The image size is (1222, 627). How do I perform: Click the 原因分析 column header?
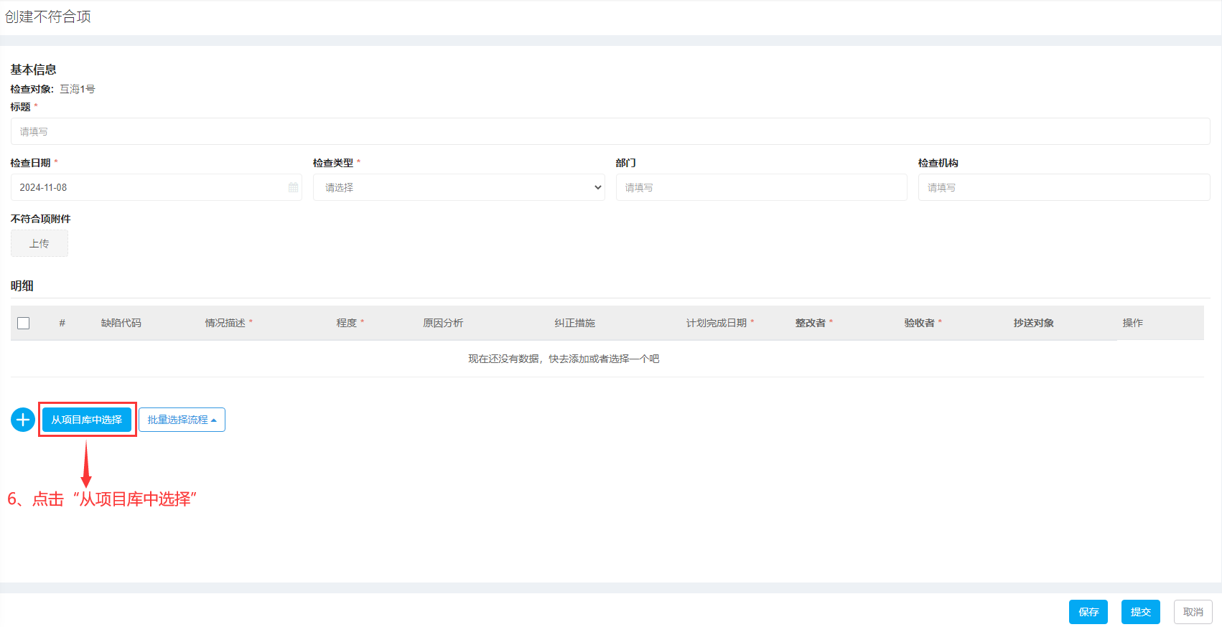[x=443, y=323]
